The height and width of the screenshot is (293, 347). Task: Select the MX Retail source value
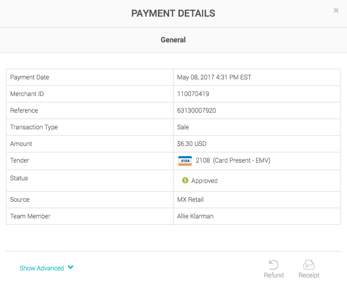pyautogui.click(x=189, y=200)
